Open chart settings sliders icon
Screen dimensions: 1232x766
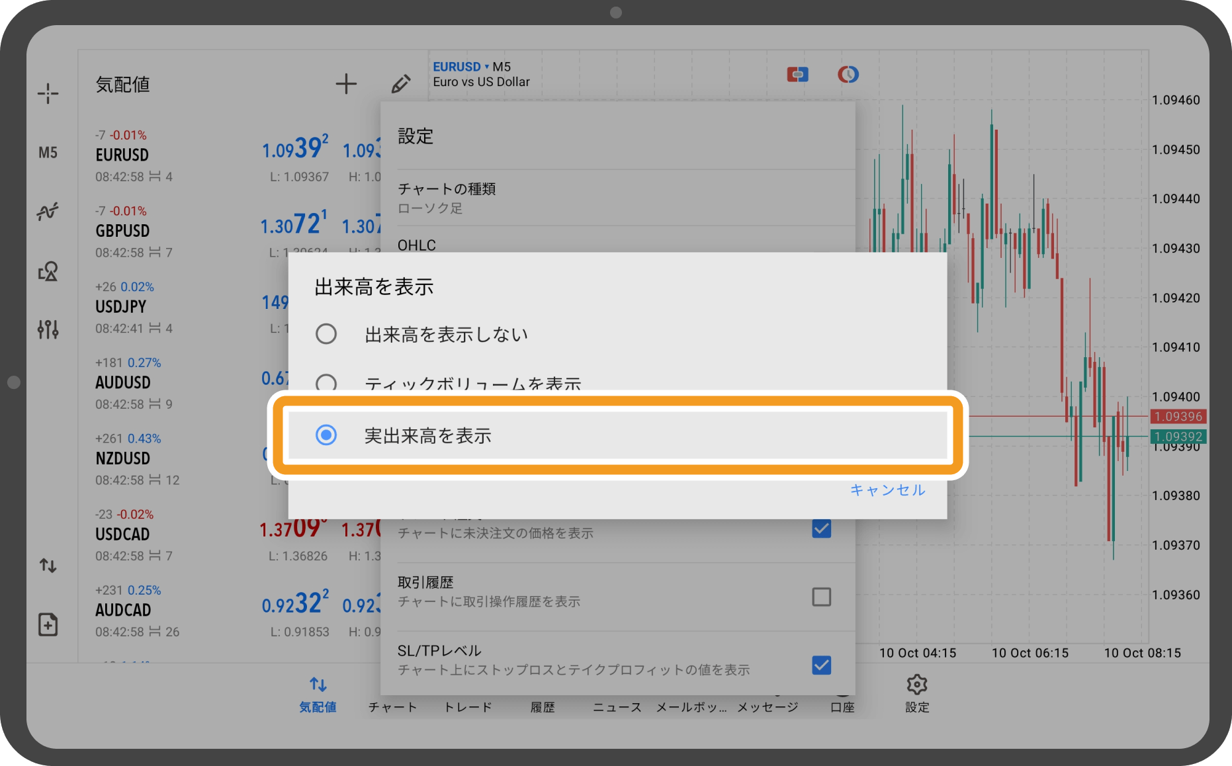point(48,329)
